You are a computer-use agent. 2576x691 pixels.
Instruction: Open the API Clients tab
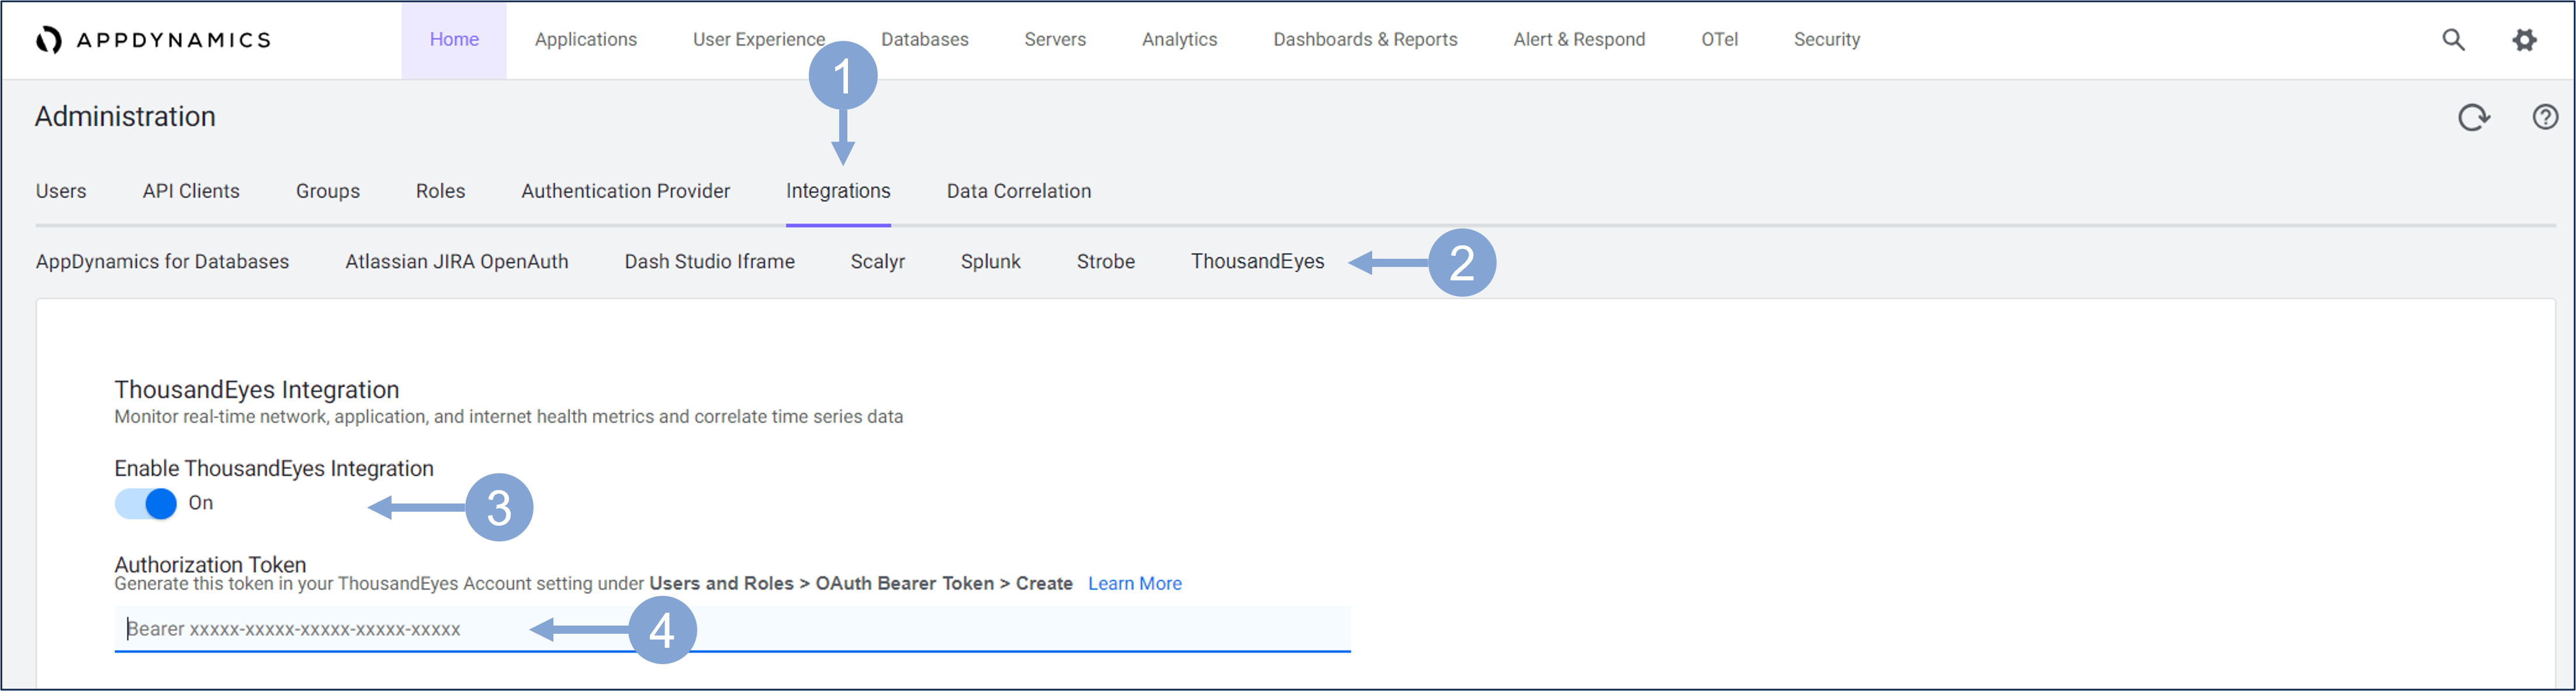(x=191, y=191)
